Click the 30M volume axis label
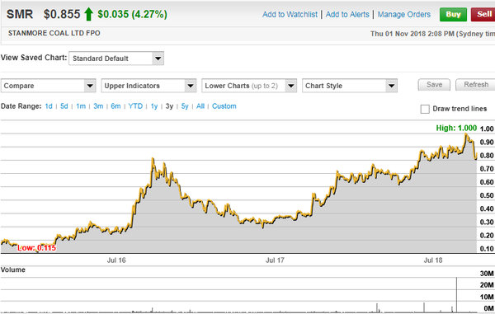 (x=487, y=274)
